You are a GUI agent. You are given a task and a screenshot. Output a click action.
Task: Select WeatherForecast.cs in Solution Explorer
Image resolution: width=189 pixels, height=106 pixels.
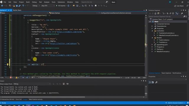click(x=163, y=52)
